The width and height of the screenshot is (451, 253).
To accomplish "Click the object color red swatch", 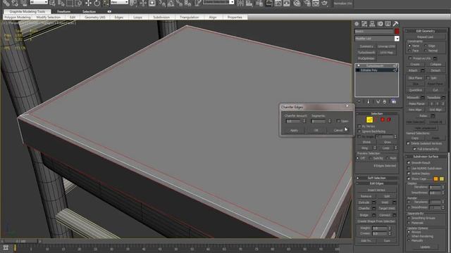I will pyautogui.click(x=397, y=31).
